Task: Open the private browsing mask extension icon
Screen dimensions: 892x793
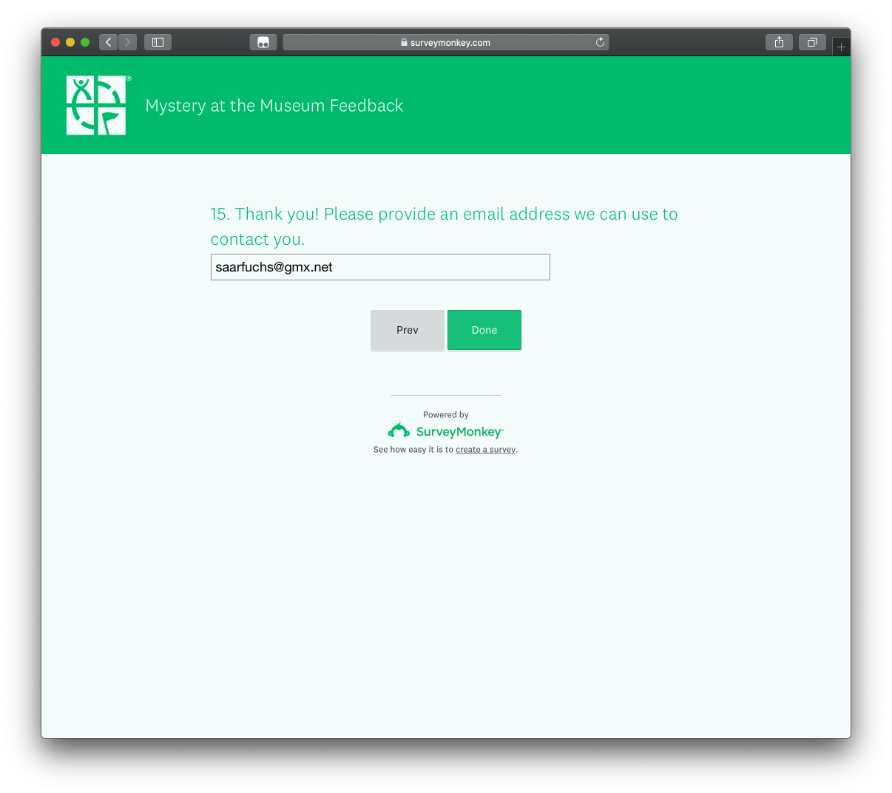Action: [x=263, y=42]
